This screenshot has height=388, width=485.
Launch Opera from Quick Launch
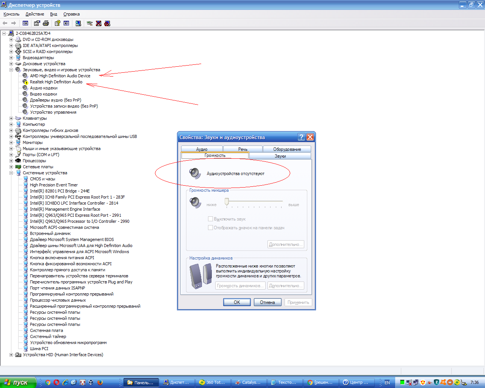56,382
